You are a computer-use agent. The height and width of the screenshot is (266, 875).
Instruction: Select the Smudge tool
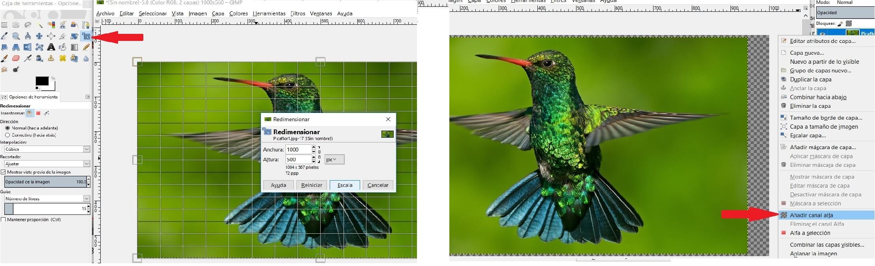[x=4, y=69]
